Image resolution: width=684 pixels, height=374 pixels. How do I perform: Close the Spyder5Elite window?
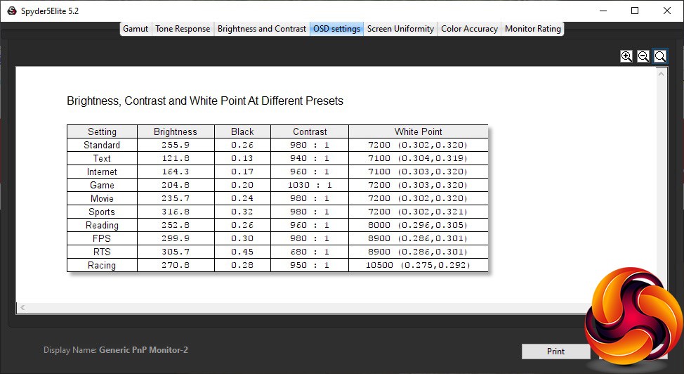667,11
